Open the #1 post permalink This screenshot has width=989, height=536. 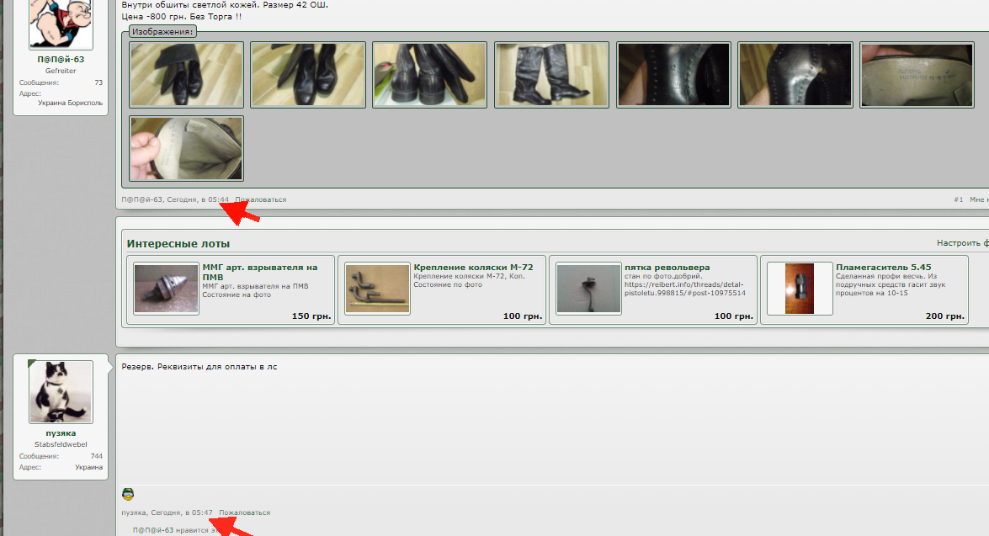tap(958, 200)
